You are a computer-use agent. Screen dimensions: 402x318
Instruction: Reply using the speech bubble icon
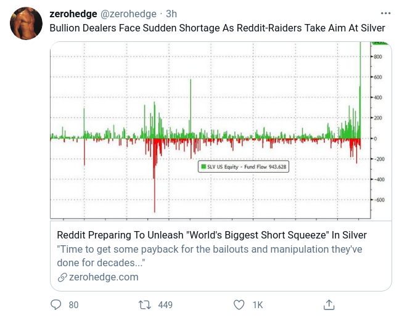pos(56,304)
